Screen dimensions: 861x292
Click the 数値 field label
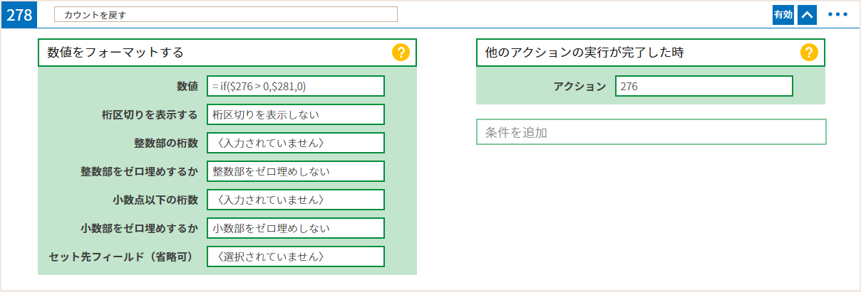[x=187, y=86]
